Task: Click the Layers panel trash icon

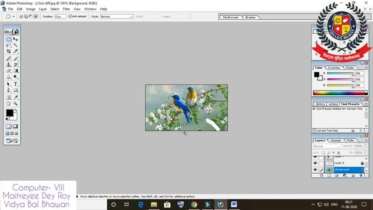Action: click(x=361, y=176)
